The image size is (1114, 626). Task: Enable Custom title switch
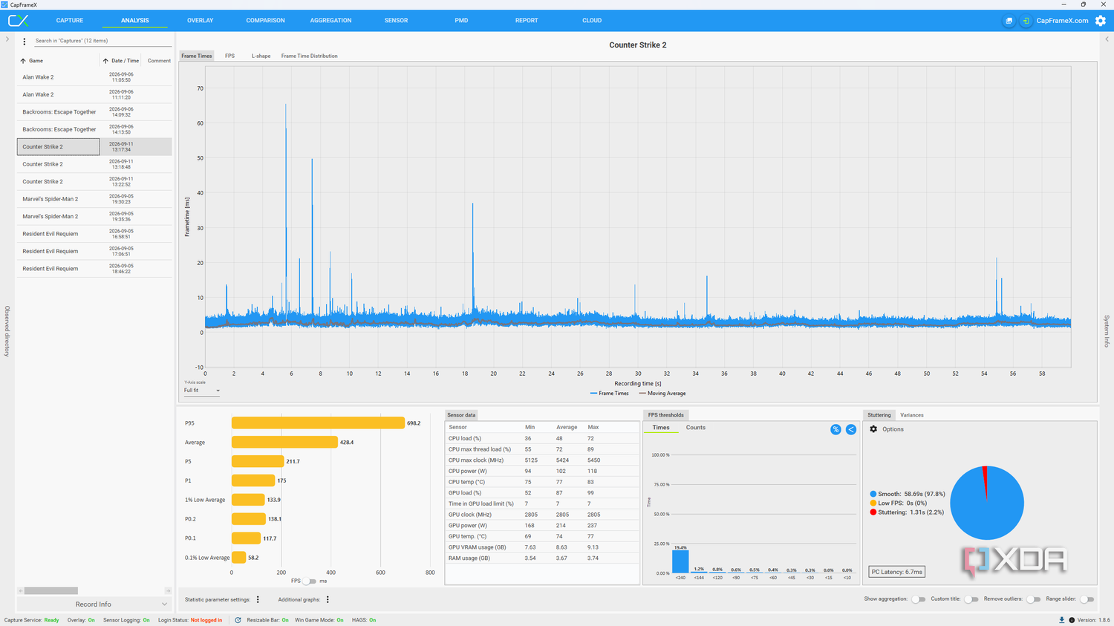coord(971,599)
